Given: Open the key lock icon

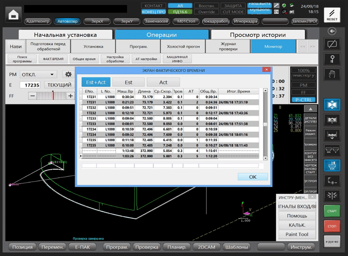Looking at the screenshot, I should click(x=332, y=59).
